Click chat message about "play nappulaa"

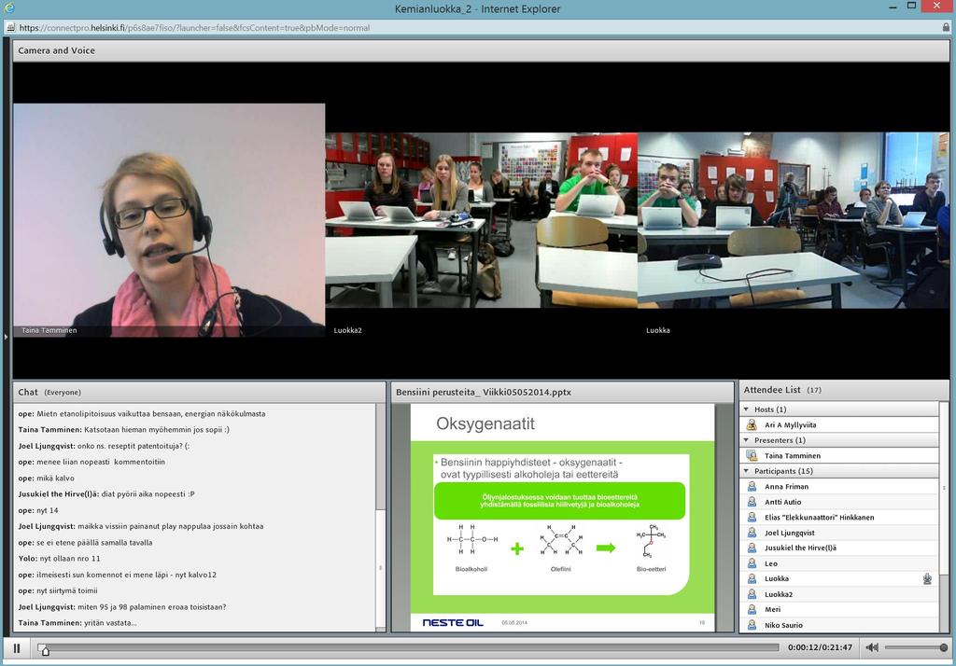point(141,526)
